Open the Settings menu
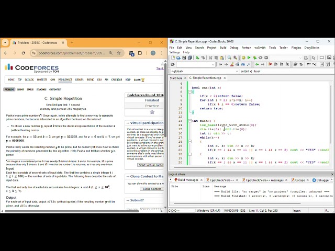 (174, 52)
